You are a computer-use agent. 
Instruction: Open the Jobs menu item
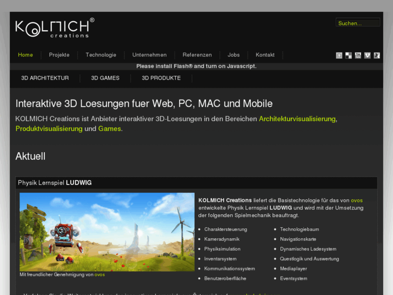[x=234, y=55]
